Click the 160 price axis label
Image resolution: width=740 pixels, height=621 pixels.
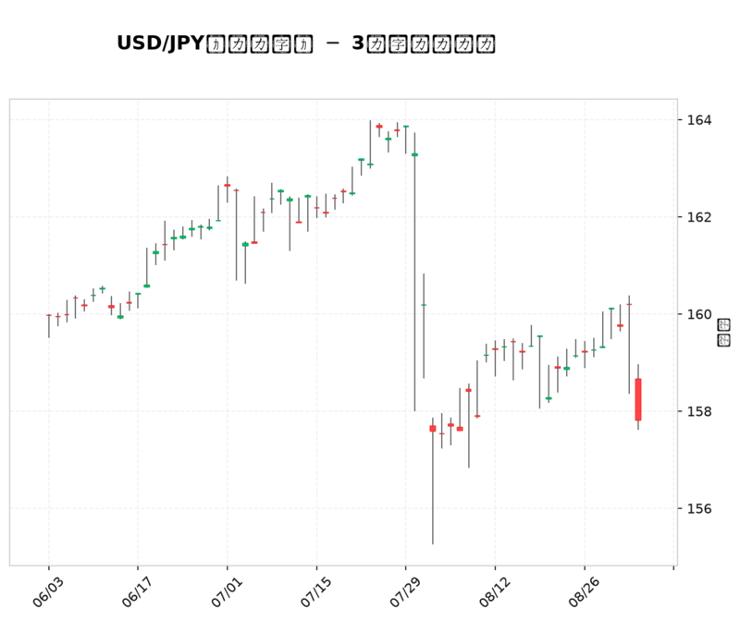point(699,314)
